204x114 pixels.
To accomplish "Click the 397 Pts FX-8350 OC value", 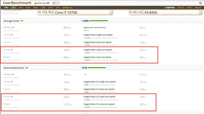I will click(x=143, y=104).
